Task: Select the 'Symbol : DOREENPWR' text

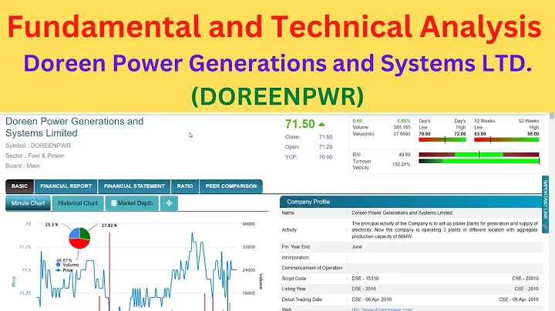Action: 39,145
